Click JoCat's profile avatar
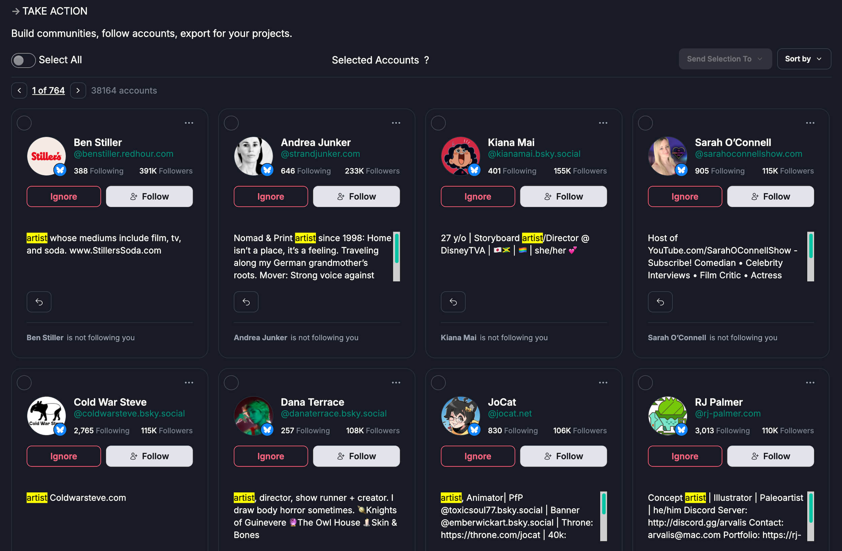The width and height of the screenshot is (842, 551). click(x=460, y=416)
